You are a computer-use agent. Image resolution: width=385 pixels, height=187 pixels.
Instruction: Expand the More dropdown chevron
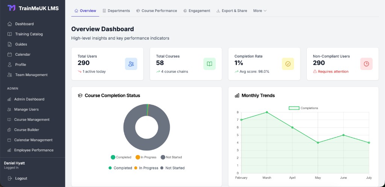tap(265, 11)
